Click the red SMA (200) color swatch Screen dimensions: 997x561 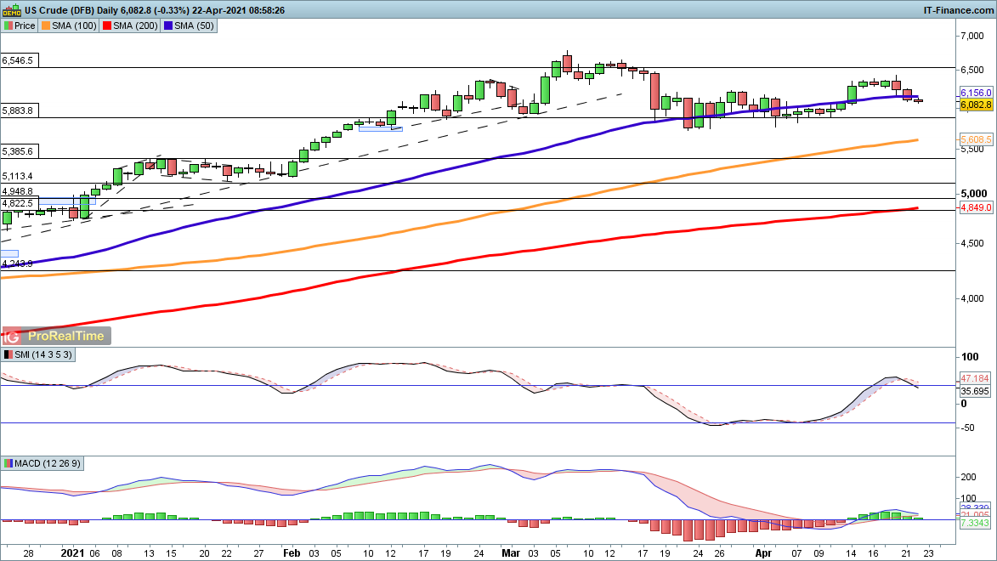108,25
